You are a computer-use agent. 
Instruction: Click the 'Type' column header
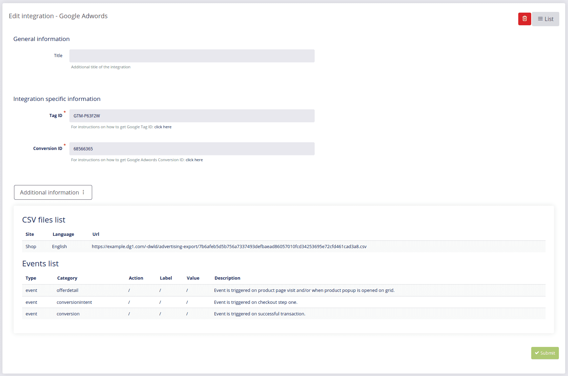pyautogui.click(x=31, y=278)
